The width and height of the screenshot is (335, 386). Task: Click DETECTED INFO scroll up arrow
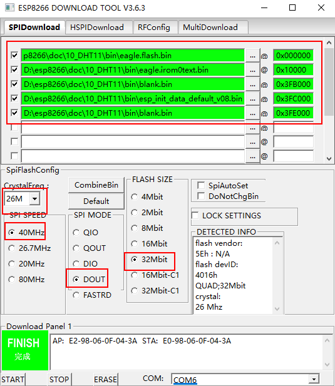[x=277, y=243]
